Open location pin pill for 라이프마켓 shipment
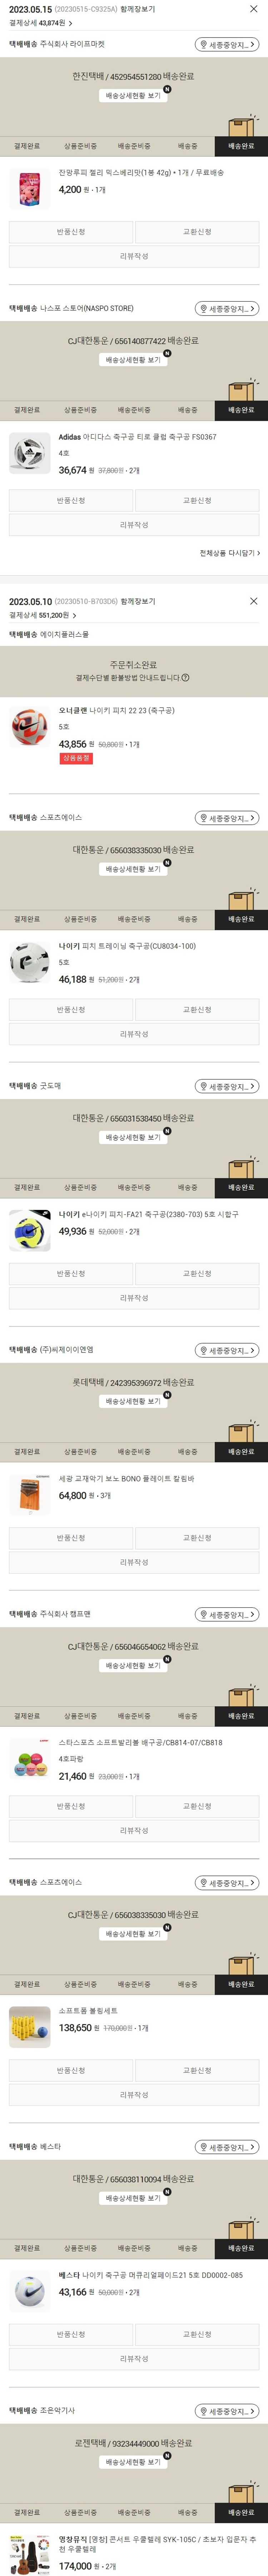This screenshot has width=268, height=2576. coord(227,44)
